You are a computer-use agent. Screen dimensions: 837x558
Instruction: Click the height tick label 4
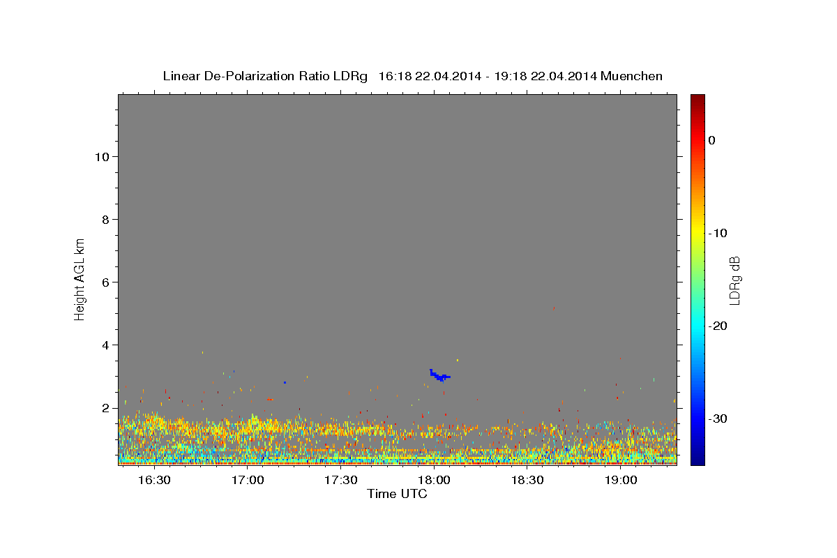[x=107, y=345]
